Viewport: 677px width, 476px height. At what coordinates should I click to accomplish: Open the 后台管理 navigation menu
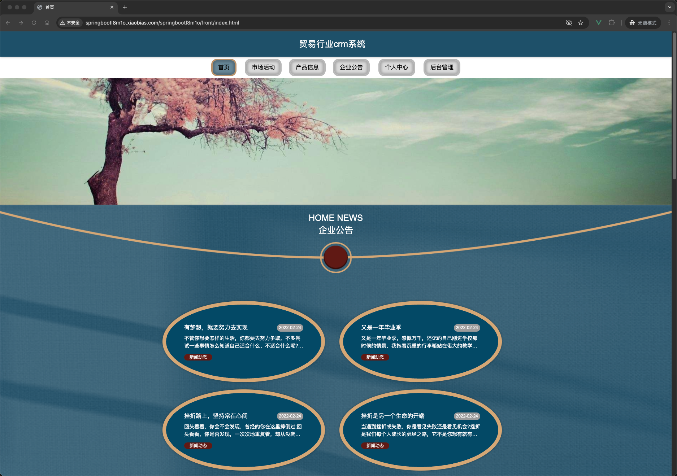(x=442, y=67)
